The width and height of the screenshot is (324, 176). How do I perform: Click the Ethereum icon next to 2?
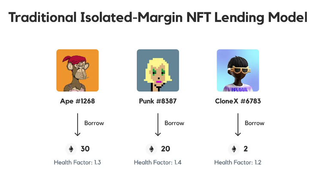point(234,149)
